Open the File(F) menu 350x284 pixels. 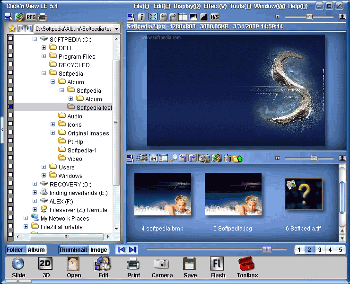point(141,6)
